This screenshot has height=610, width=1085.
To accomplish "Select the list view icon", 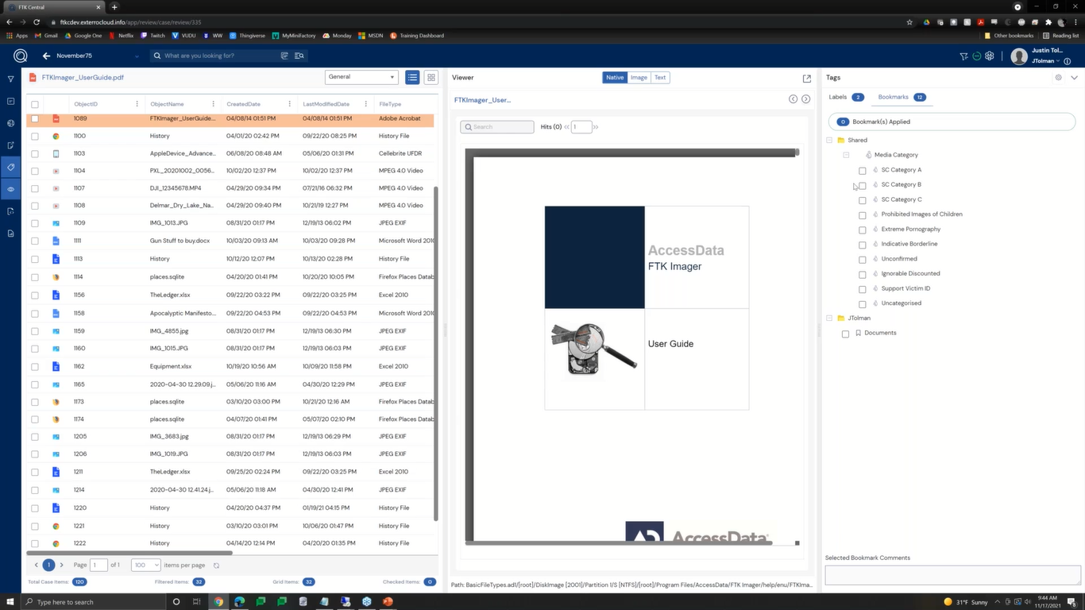I will click(412, 78).
